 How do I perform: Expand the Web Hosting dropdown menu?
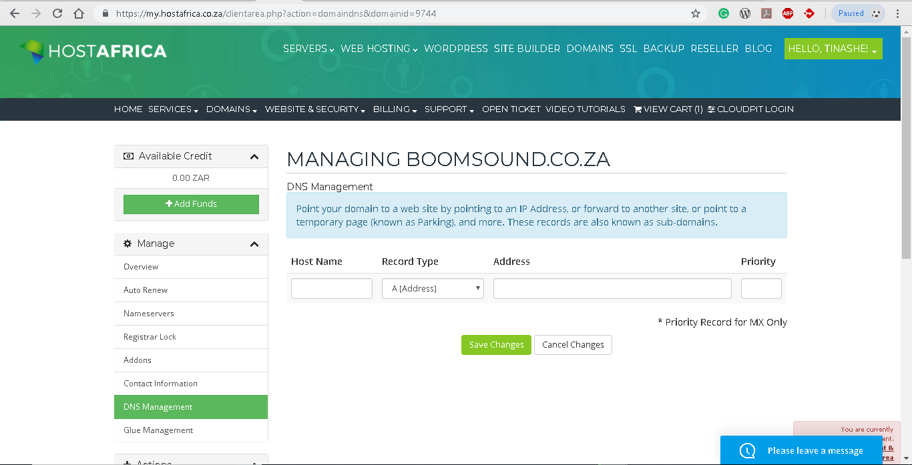[x=379, y=49]
